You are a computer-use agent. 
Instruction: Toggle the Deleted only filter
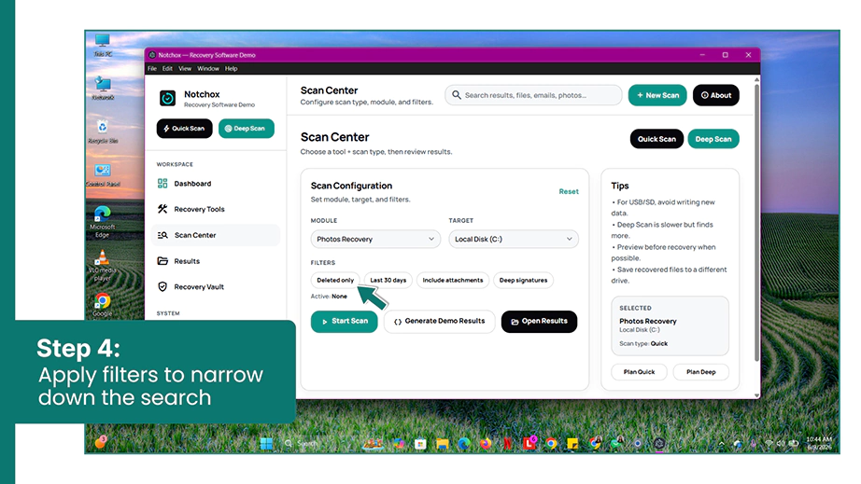pyautogui.click(x=335, y=280)
